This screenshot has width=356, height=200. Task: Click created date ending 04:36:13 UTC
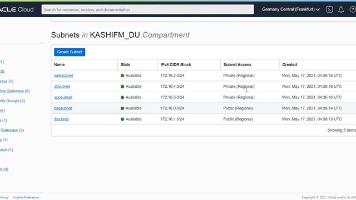click(x=312, y=119)
